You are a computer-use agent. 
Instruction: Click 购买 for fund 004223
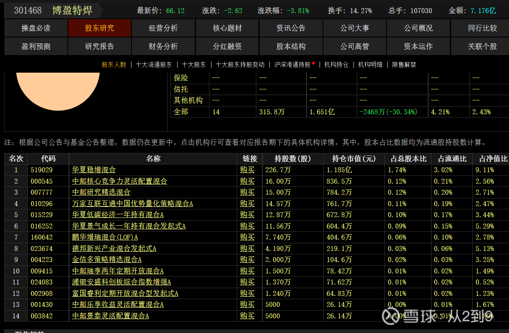tap(247, 260)
